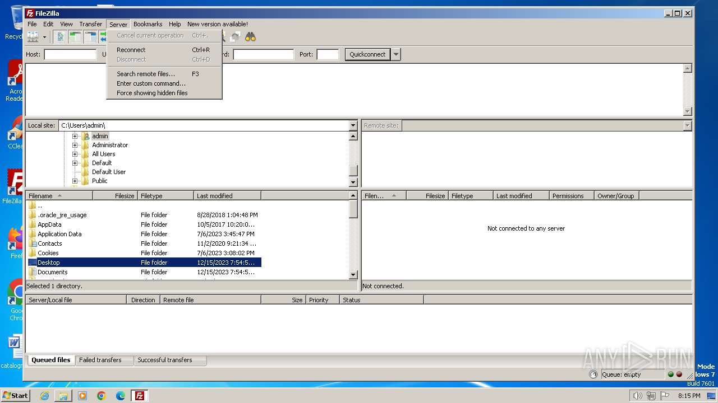Sort remote list by Owner/Group column

(616, 196)
